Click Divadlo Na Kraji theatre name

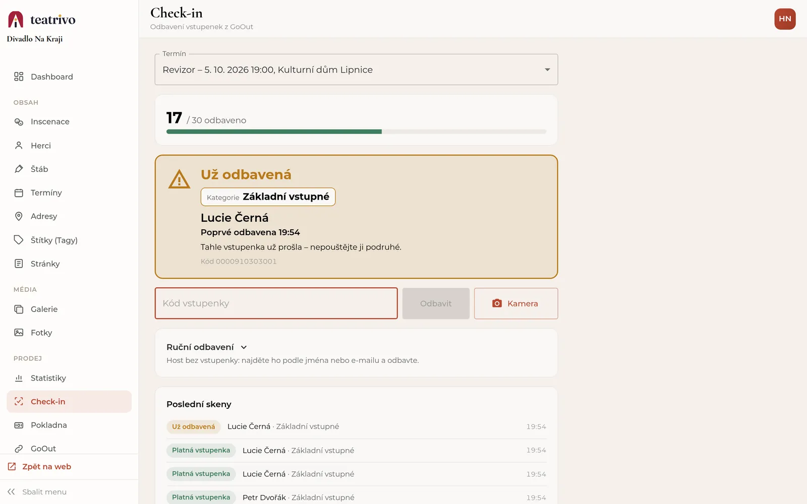click(x=35, y=39)
